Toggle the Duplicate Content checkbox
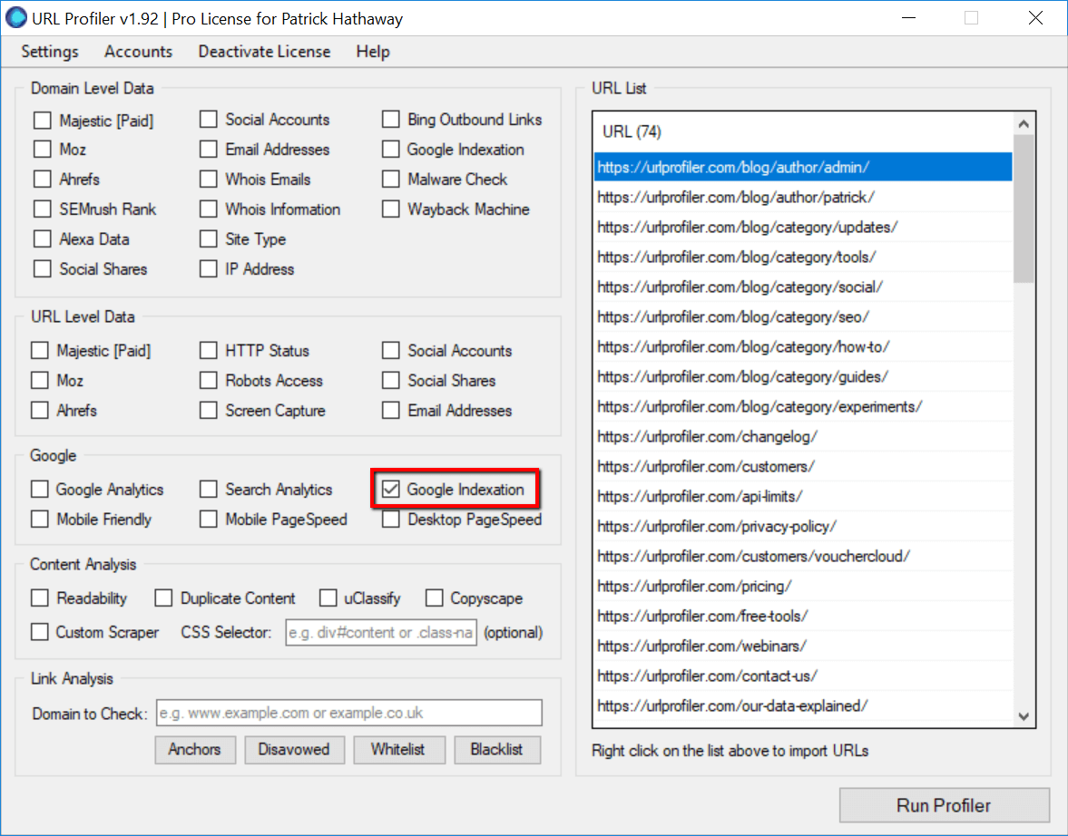 163,598
